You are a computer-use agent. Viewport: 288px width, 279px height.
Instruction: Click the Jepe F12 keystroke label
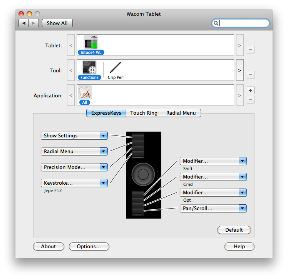pos(53,191)
